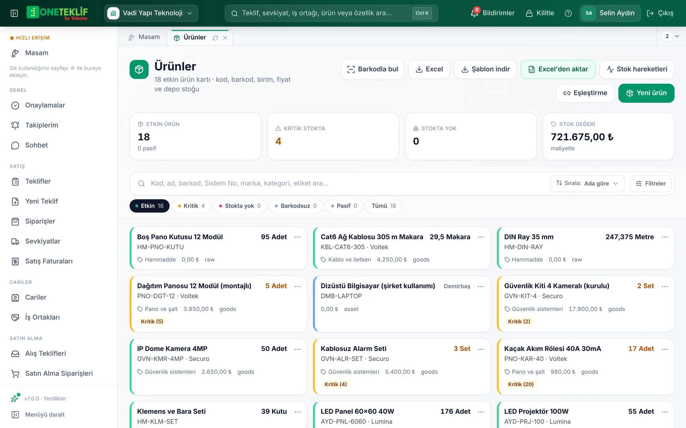Open more options for LED Panel 60×60 40W

tap(481, 412)
